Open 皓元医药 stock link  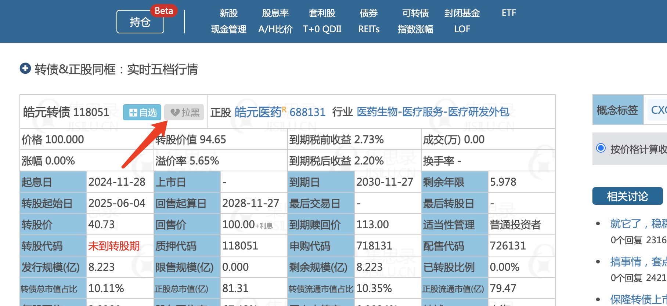click(x=258, y=112)
